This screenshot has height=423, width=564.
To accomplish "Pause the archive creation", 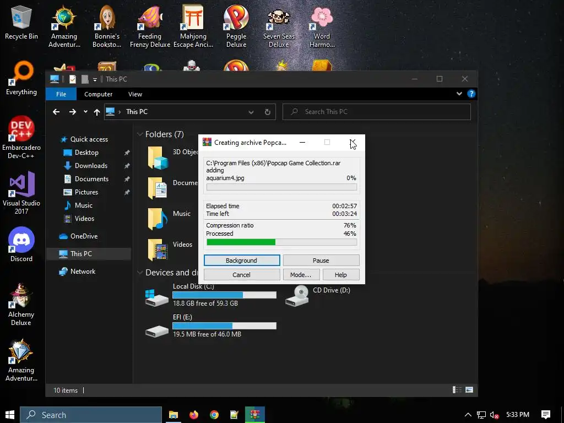I will (321, 261).
